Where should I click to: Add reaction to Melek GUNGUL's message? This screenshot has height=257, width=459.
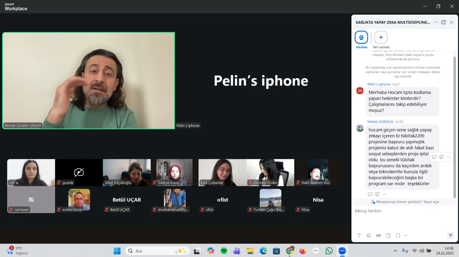[441, 157]
